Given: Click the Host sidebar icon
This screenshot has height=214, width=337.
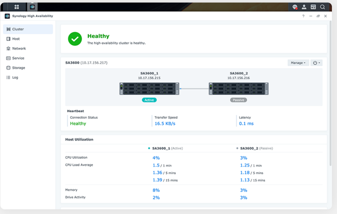Looking at the screenshot, I should coord(8,39).
